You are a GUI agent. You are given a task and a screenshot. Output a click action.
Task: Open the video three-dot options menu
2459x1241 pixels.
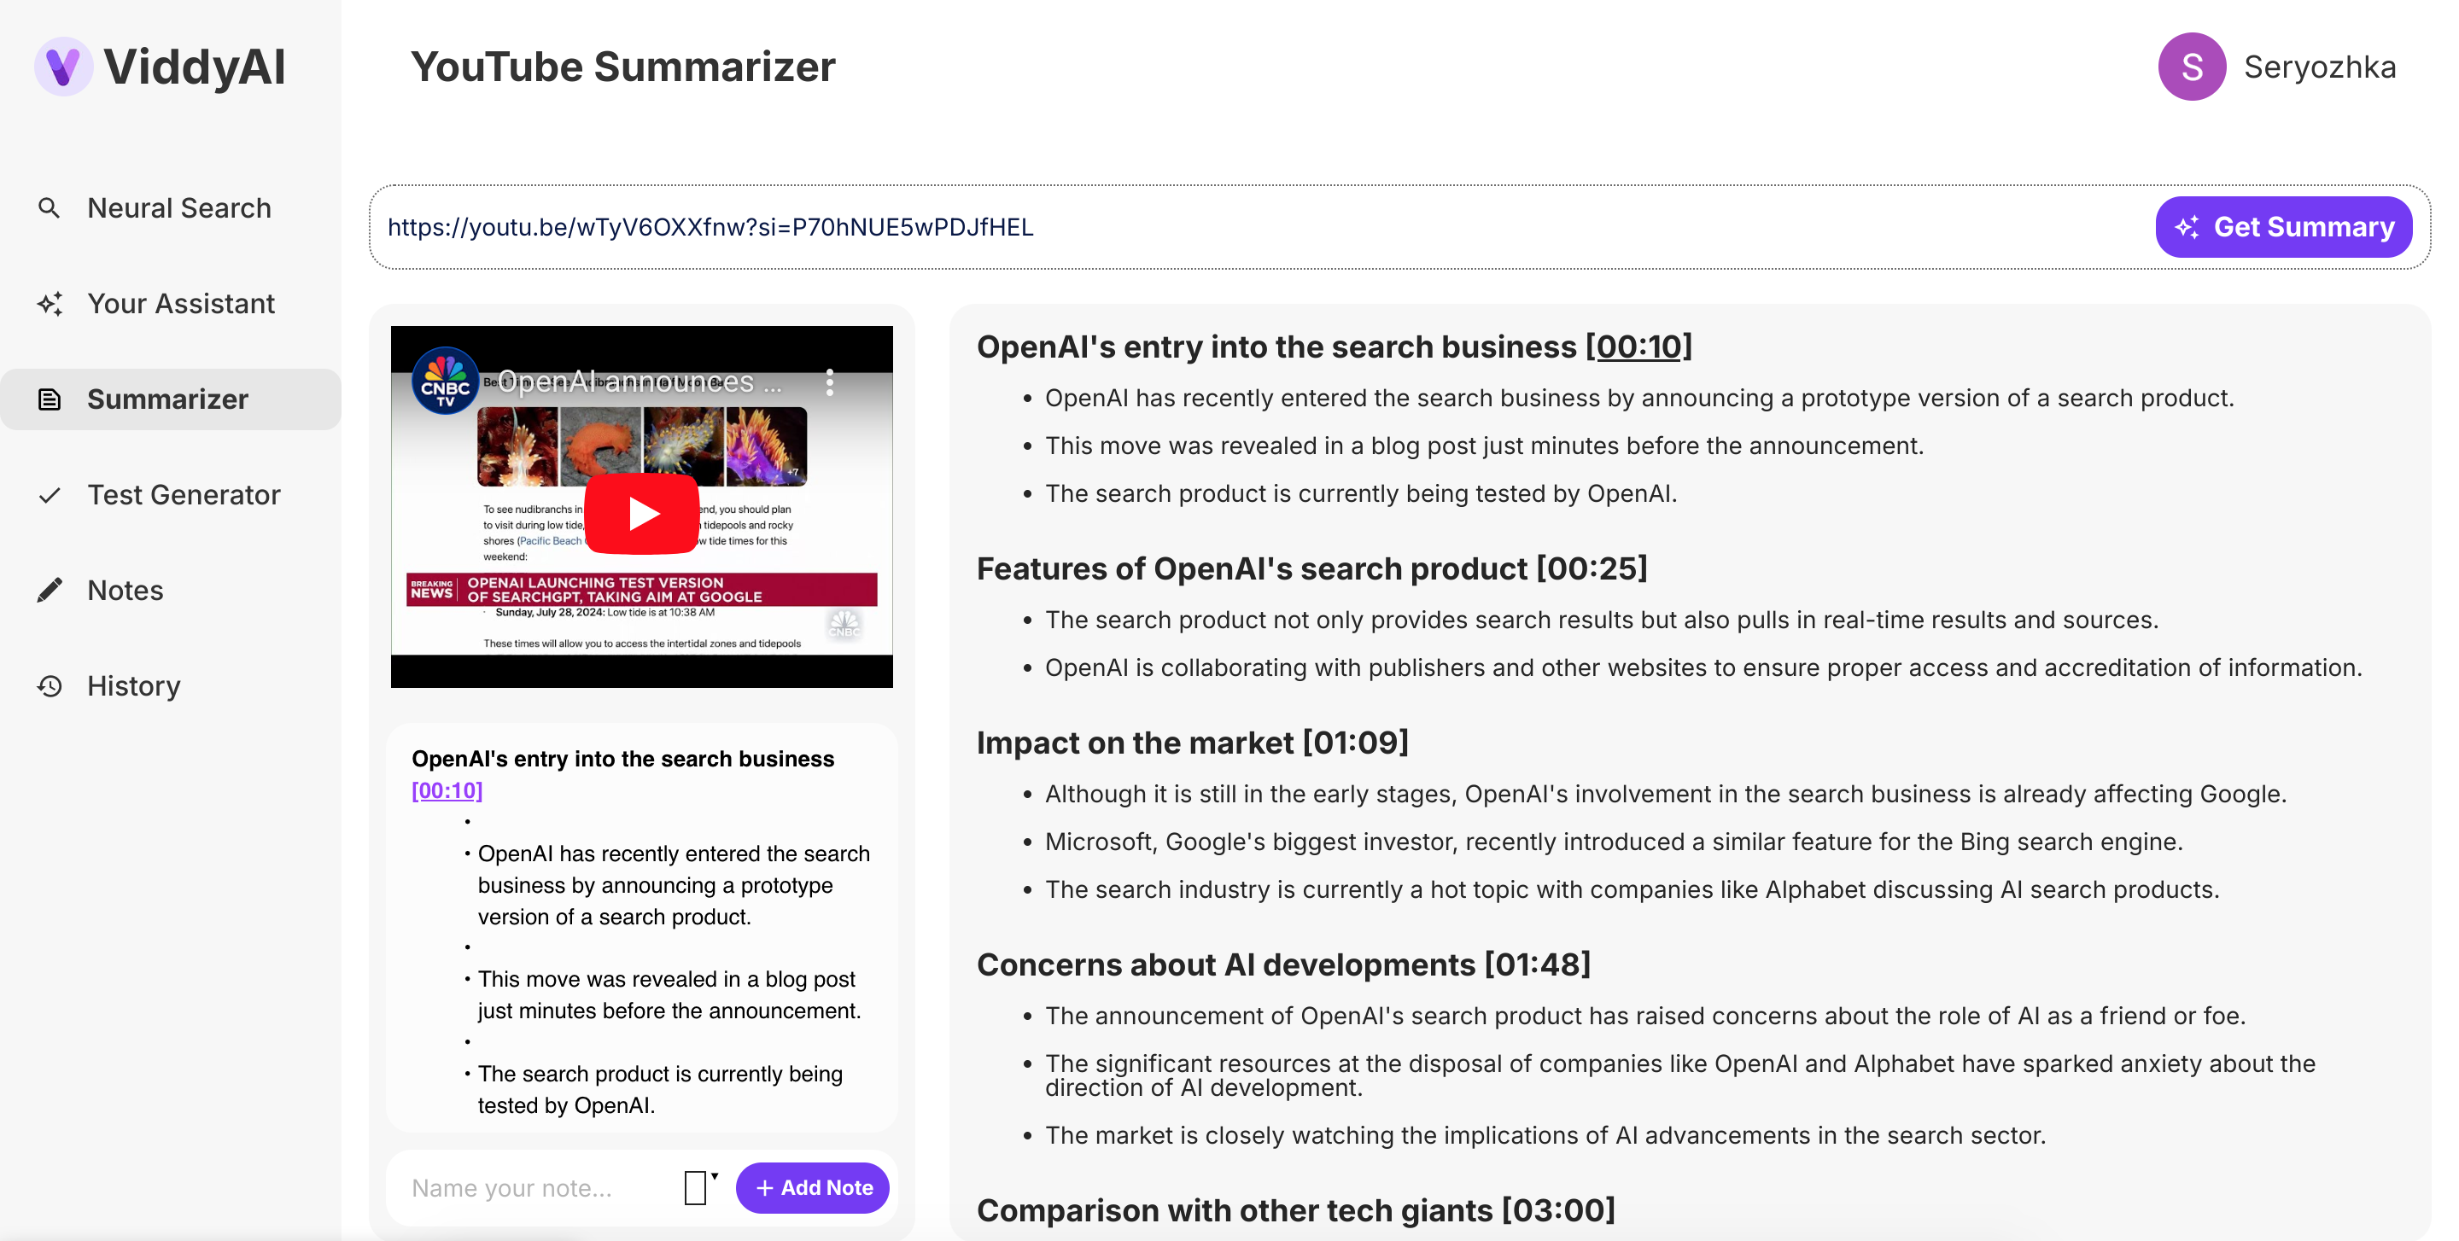[830, 382]
